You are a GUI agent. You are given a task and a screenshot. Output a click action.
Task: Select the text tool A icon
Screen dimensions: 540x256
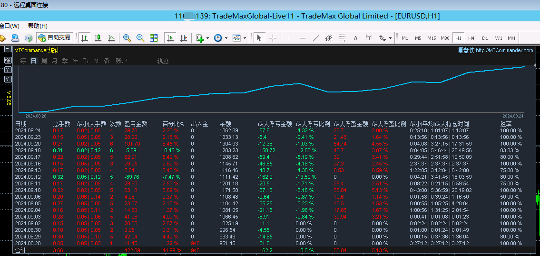click(x=356, y=38)
